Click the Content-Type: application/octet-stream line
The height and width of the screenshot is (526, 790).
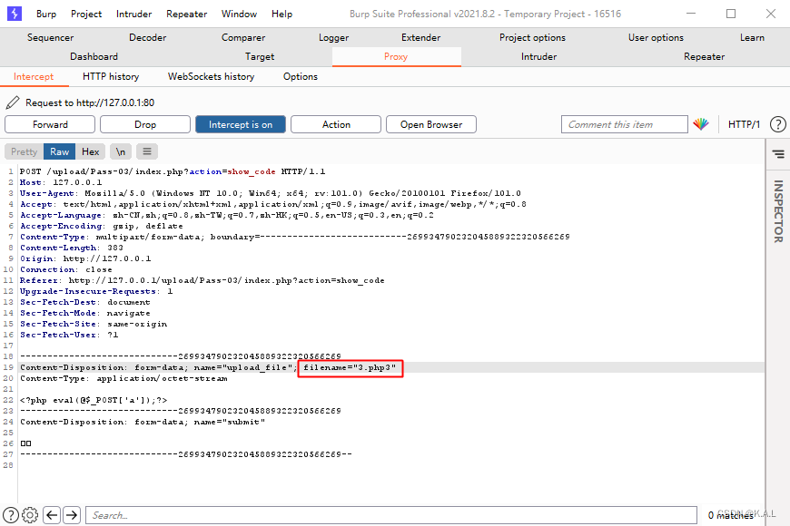pos(123,378)
